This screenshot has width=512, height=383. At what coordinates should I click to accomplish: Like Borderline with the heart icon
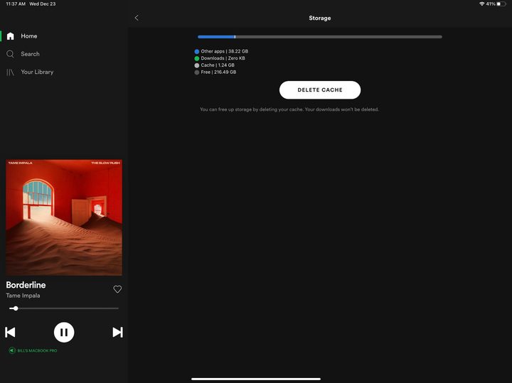pos(117,289)
